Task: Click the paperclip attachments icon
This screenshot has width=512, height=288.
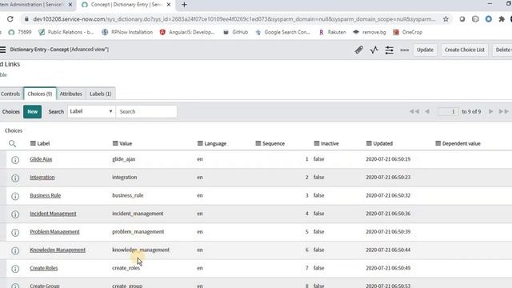Action: pos(359,50)
